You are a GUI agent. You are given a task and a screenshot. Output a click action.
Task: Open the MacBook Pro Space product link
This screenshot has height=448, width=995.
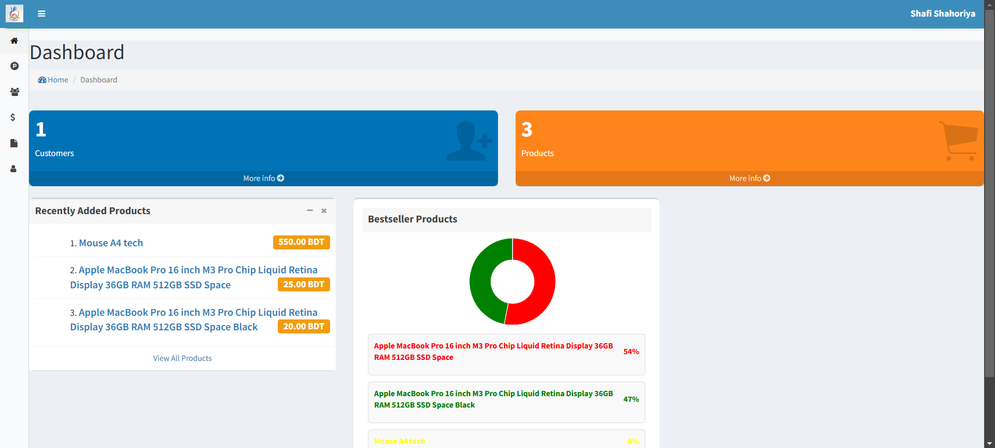click(194, 277)
